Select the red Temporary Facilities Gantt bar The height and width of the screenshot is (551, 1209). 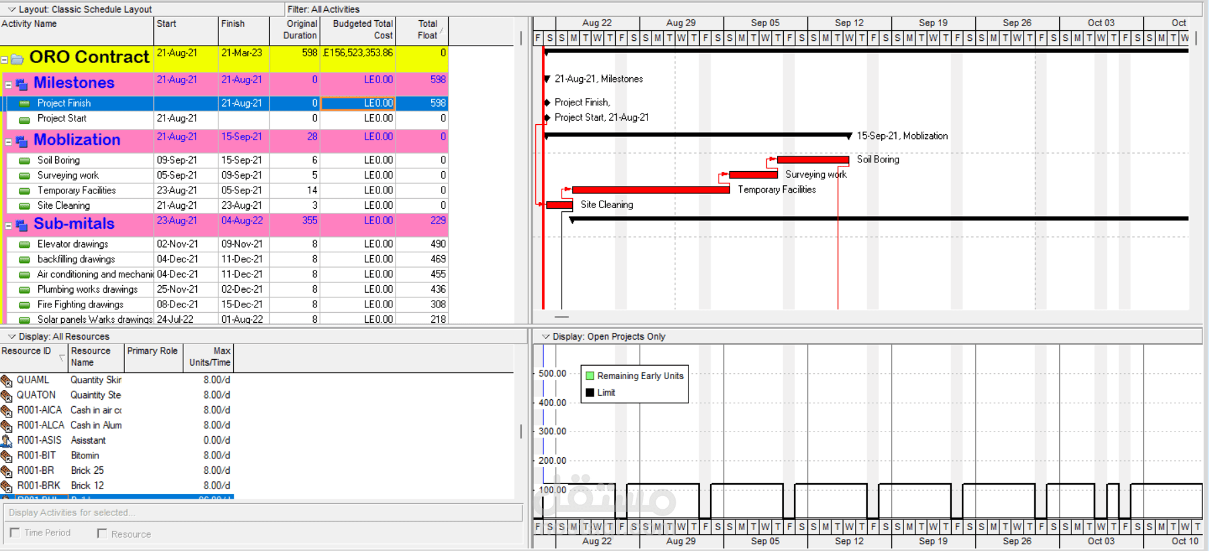pyautogui.click(x=651, y=190)
